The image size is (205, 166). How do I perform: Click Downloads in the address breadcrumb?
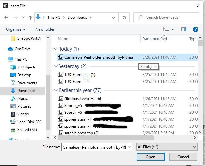[77, 17]
